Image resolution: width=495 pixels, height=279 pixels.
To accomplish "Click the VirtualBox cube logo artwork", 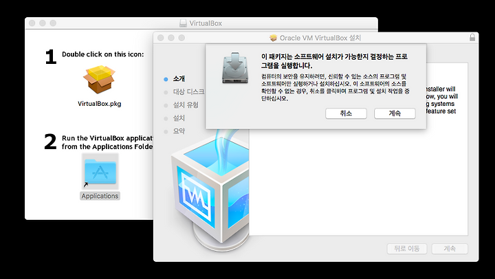I will point(210,191).
